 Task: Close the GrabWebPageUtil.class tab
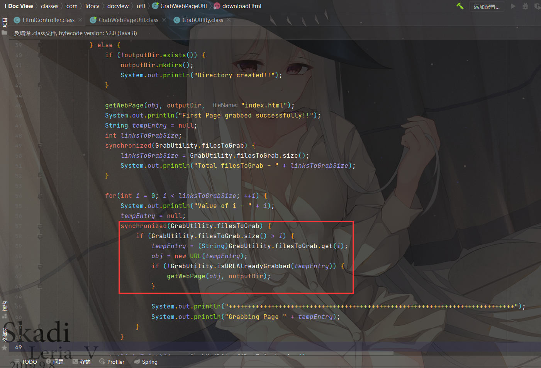coord(164,20)
